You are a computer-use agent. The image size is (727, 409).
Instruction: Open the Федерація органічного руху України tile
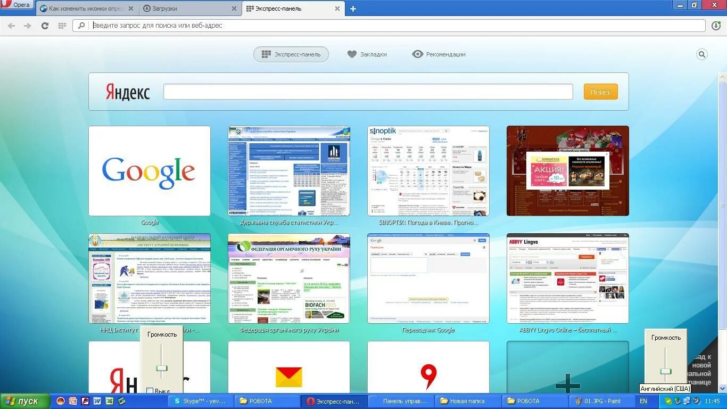289,279
